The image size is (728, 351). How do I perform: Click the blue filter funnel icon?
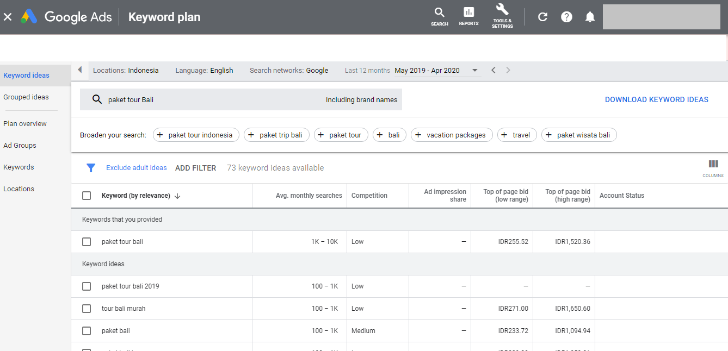91,168
